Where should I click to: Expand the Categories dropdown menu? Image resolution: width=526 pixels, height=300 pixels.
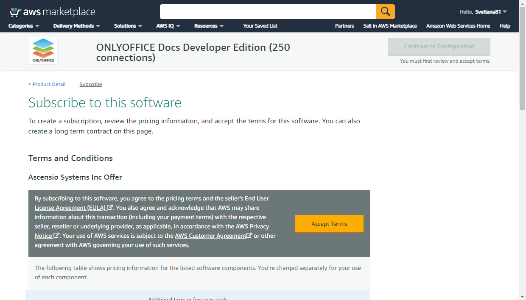tap(24, 26)
